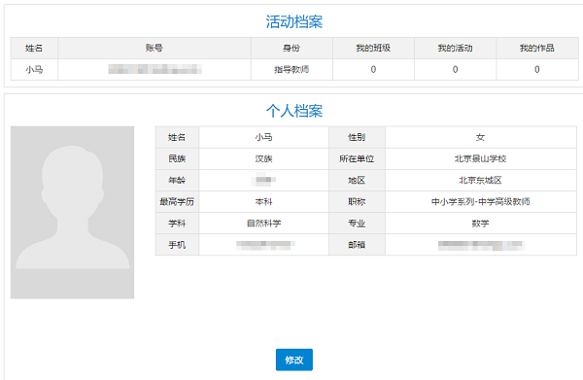
Task: Click the 北京景山学校 unit value
Action: coord(480,158)
